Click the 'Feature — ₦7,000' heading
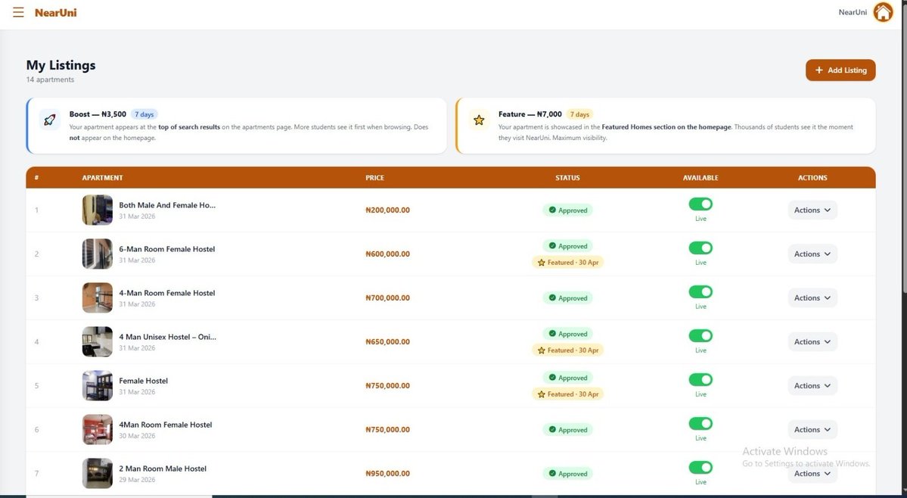 click(530, 114)
